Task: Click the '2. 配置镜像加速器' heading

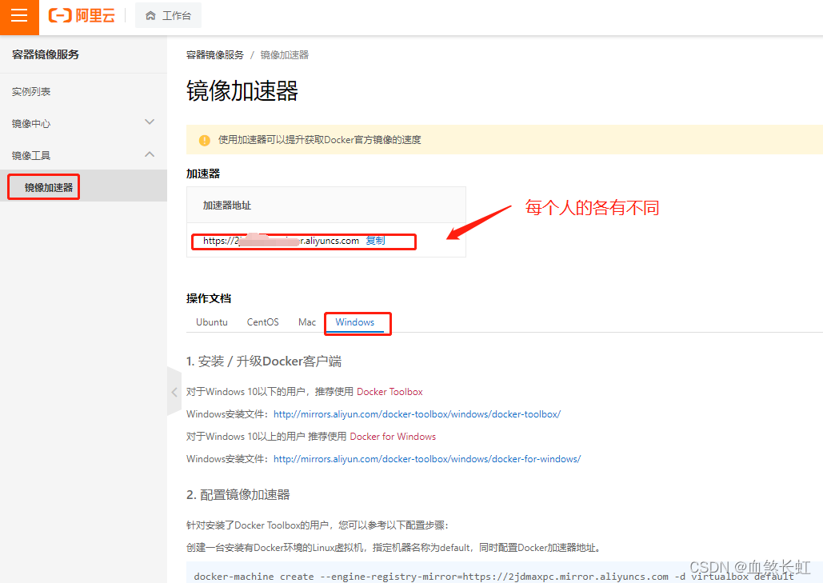Action: coord(238,495)
